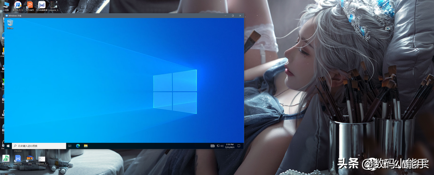Select the iU assistant 7.0 desktop shortcut
This screenshot has height=175, width=434.
[18, 6]
